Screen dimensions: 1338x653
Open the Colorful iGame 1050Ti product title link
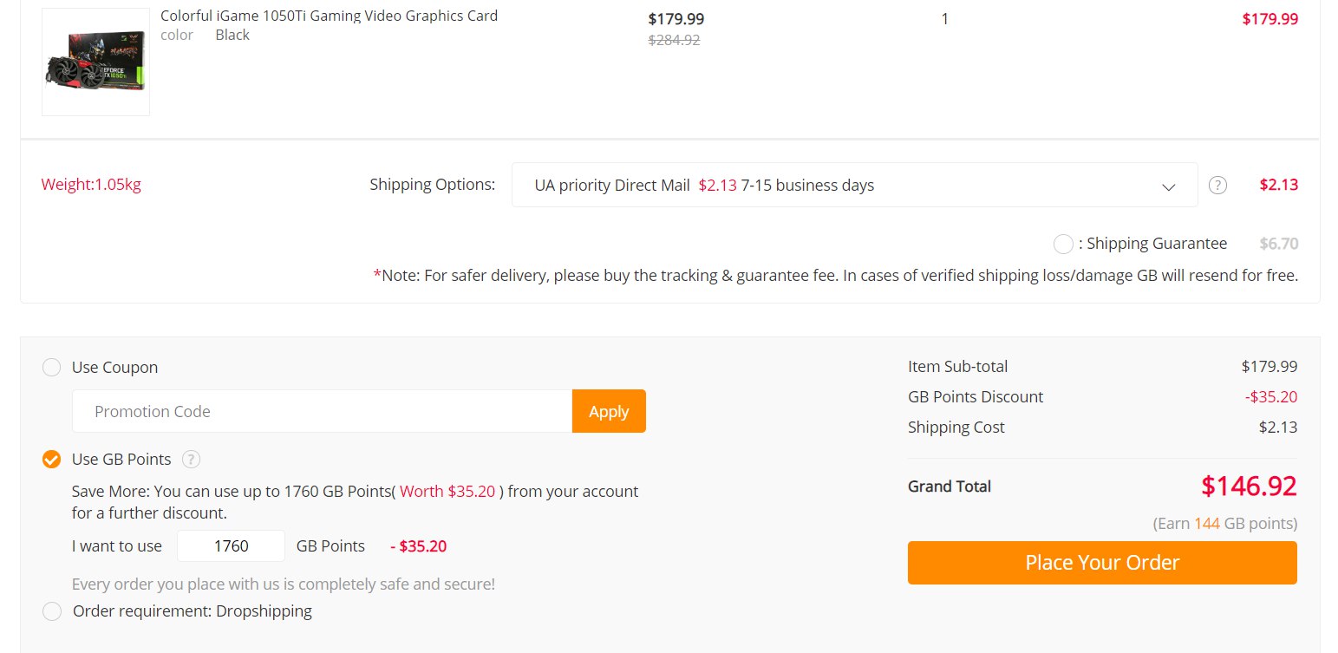330,16
